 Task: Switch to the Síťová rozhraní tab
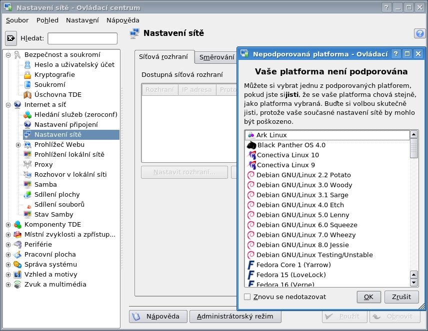click(x=164, y=57)
